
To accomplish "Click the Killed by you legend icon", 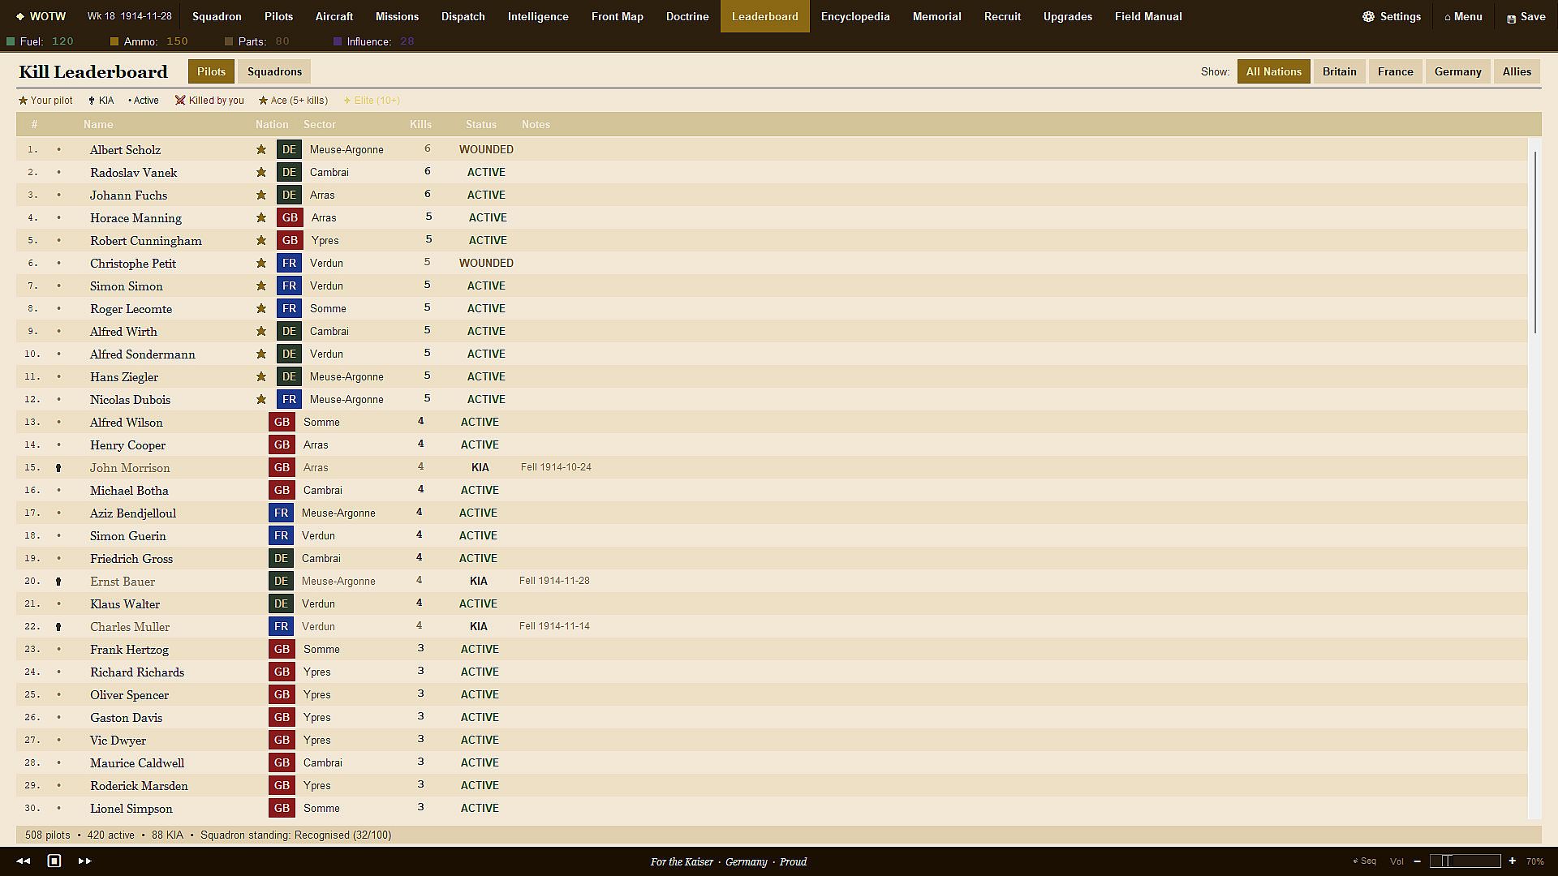I will pos(180,101).
